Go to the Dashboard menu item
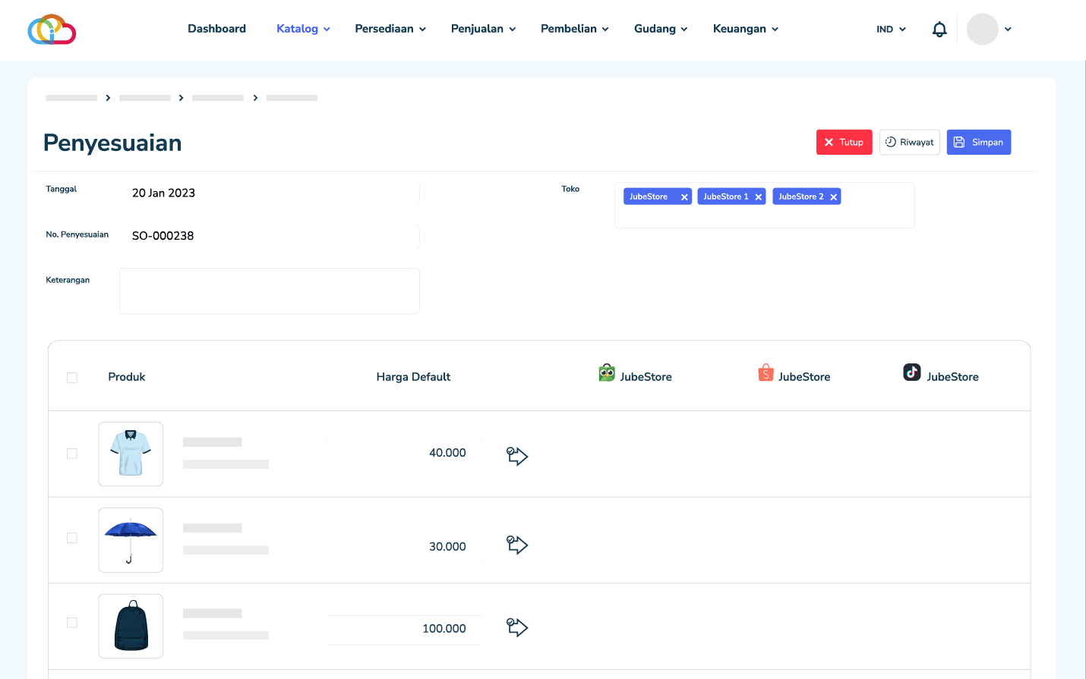The height and width of the screenshot is (679, 1086). (x=217, y=29)
